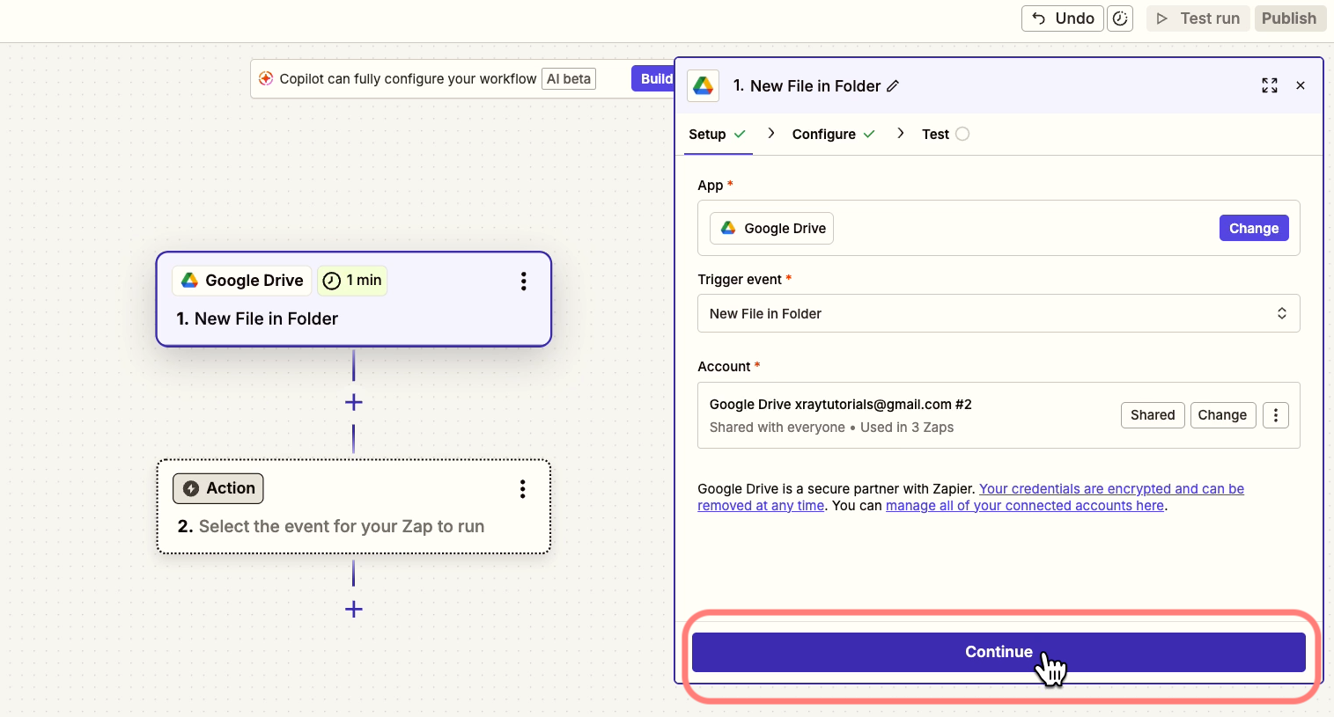Open the trigger step three-dot menu
The image size is (1334, 717).
pyautogui.click(x=524, y=281)
